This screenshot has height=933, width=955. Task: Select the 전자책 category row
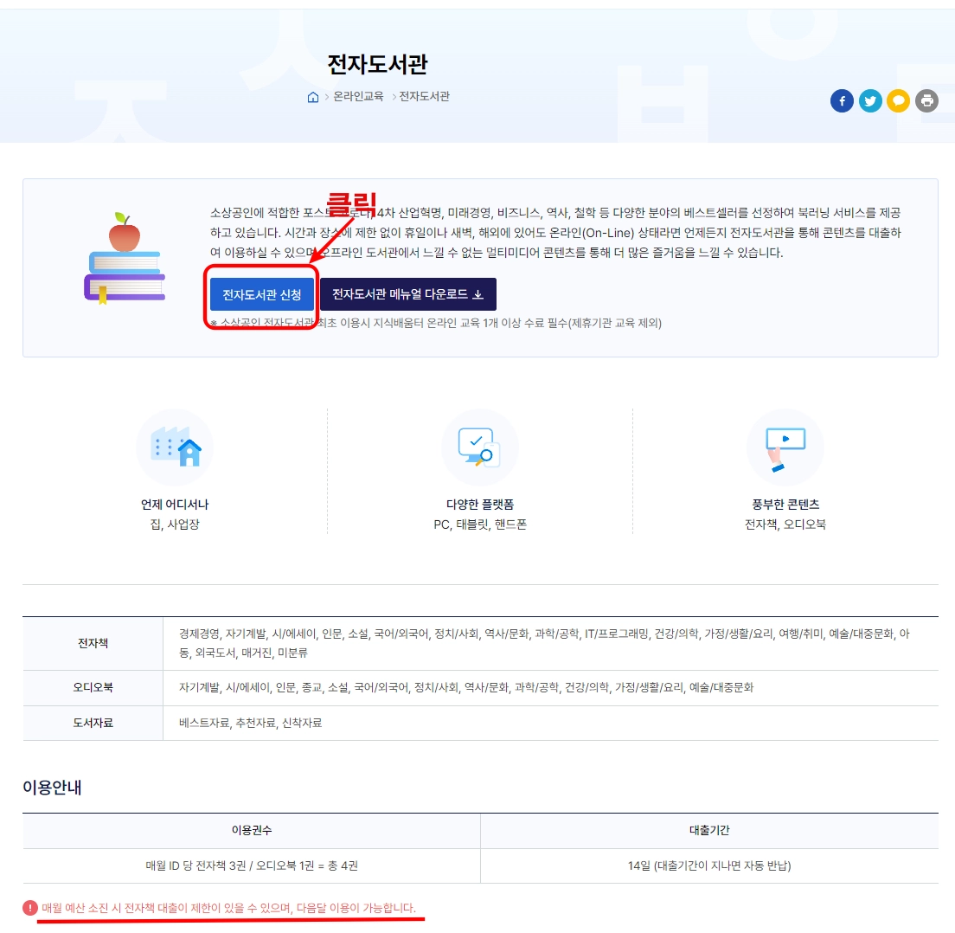pyautogui.click(x=93, y=642)
